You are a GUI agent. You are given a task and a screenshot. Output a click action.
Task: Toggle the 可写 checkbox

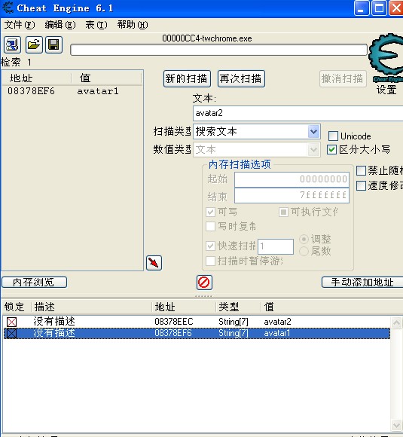tap(211, 212)
